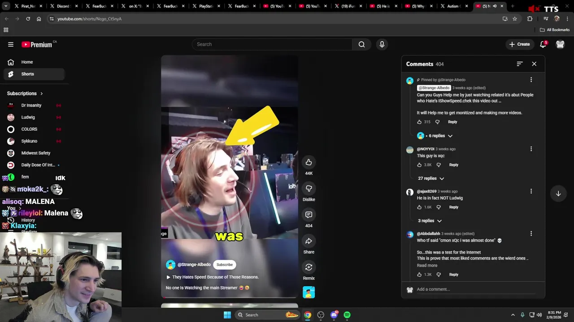Switch to the PlayStation browser tab
The image size is (574, 322).
(206, 6)
